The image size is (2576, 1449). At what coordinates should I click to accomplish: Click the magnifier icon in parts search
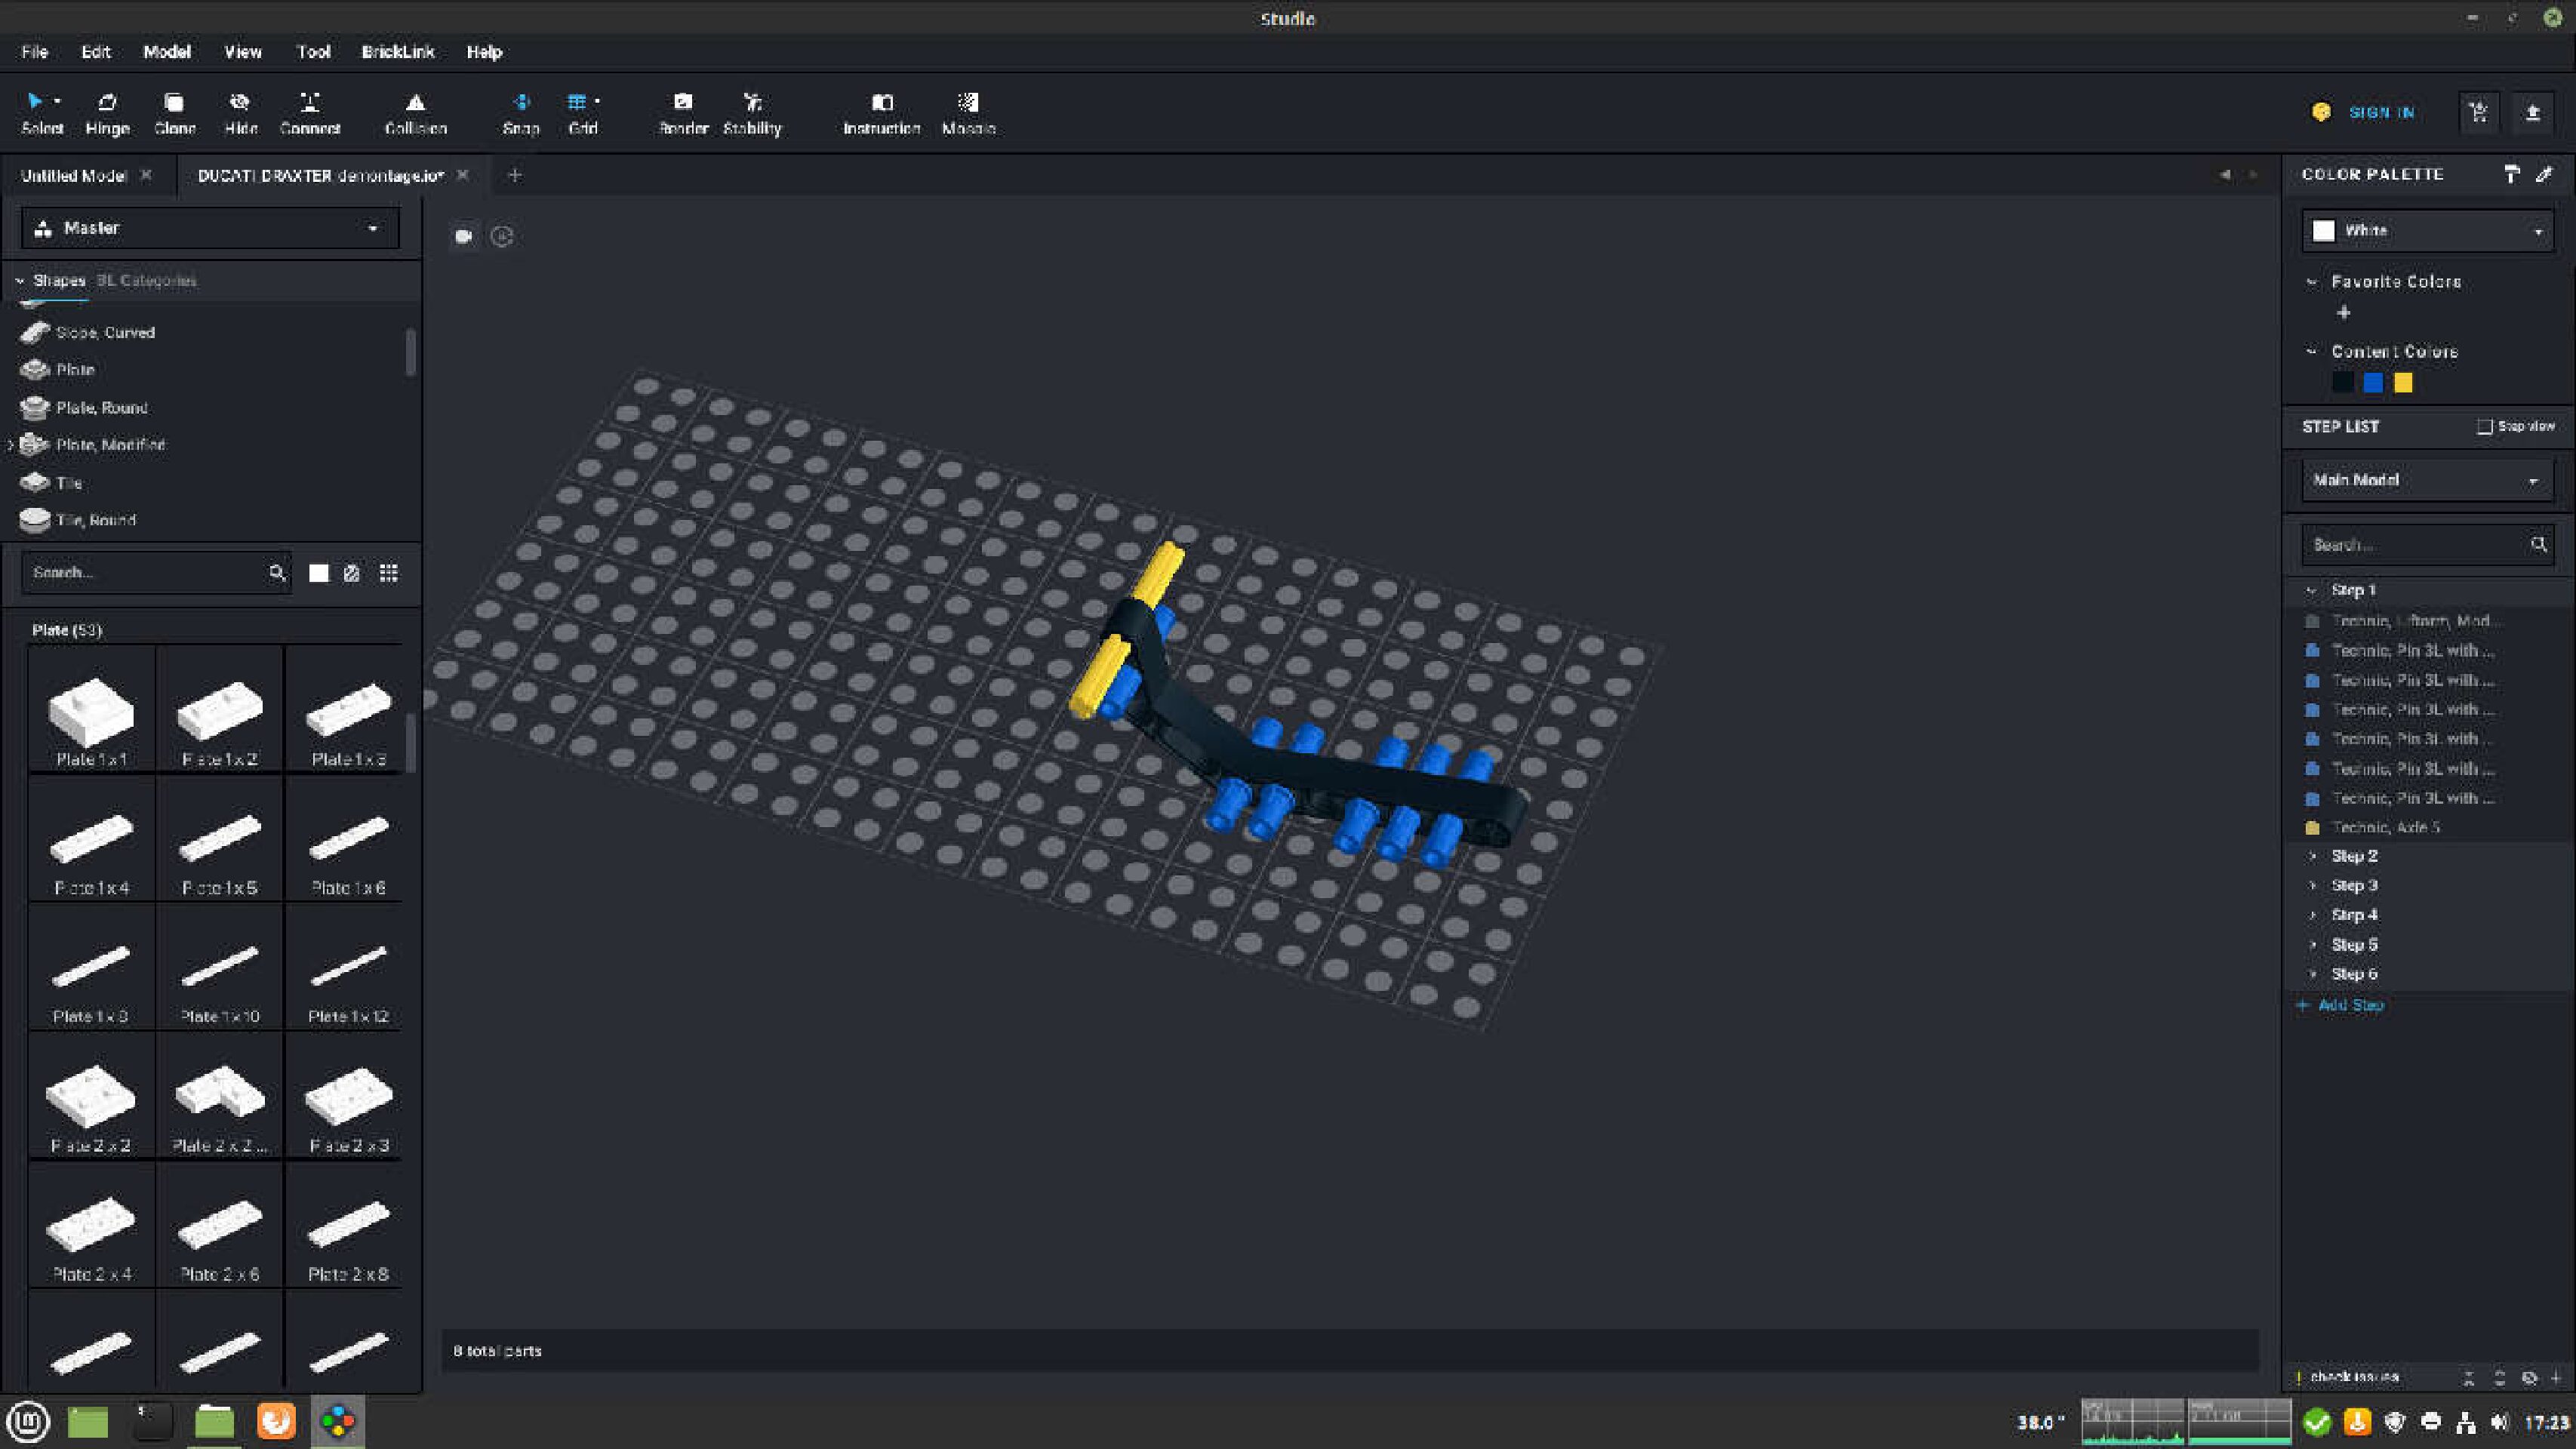(277, 573)
